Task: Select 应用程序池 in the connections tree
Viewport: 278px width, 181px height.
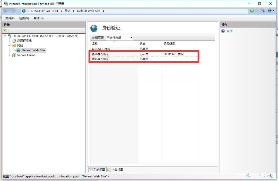Action: click(24, 41)
